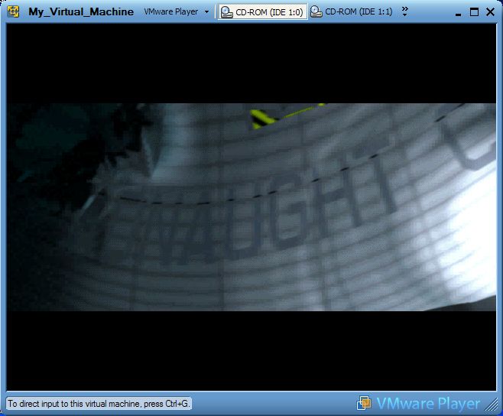The image size is (503, 416).
Task: Expand the VMware Player dropdown arrow
Action: [x=206, y=12]
